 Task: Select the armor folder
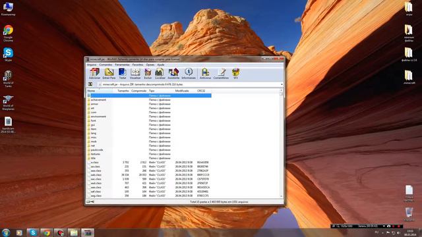tap(94, 104)
